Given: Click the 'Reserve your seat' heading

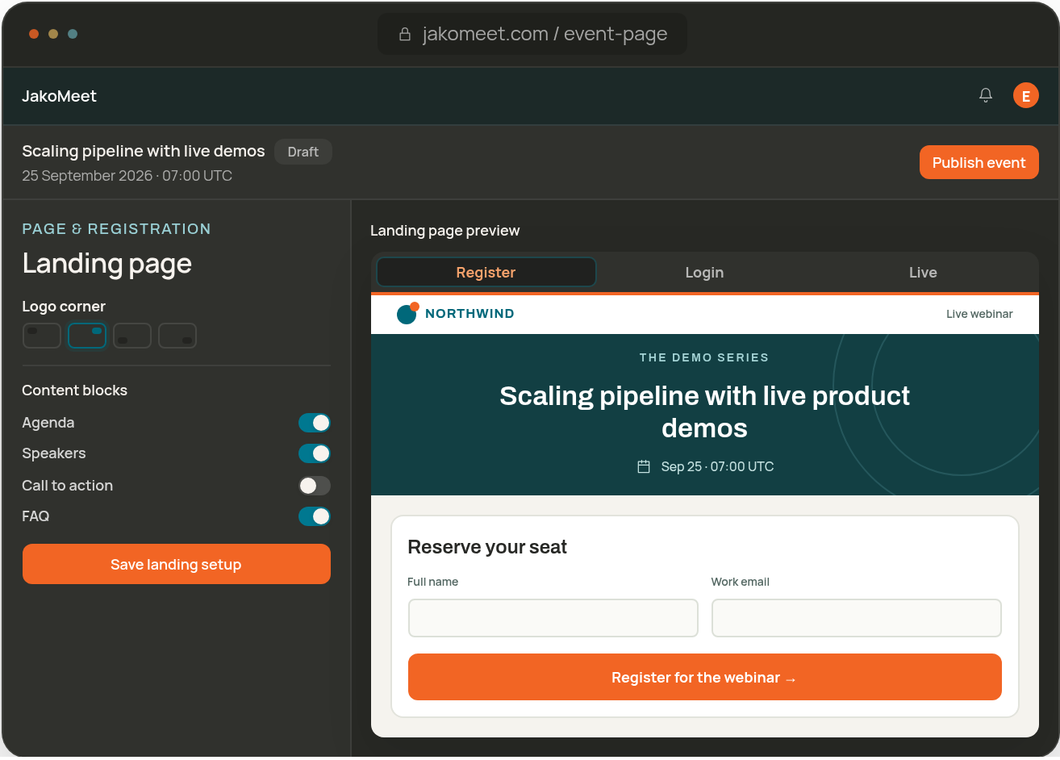Looking at the screenshot, I should coord(487,547).
